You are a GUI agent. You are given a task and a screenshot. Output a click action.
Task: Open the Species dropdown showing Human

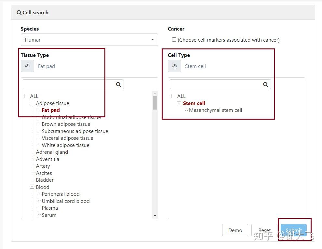(x=89, y=40)
